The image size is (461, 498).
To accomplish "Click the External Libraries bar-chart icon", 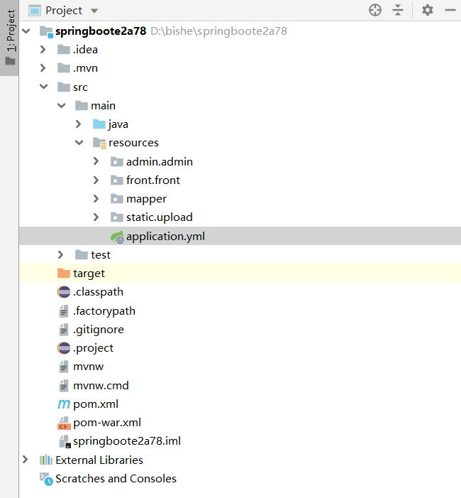I will click(46, 460).
